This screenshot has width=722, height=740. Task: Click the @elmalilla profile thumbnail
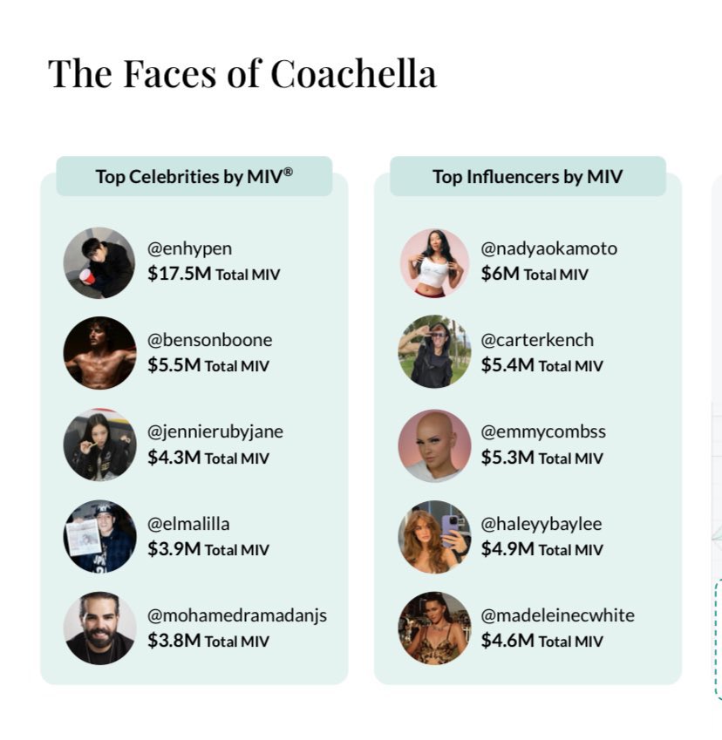99,537
